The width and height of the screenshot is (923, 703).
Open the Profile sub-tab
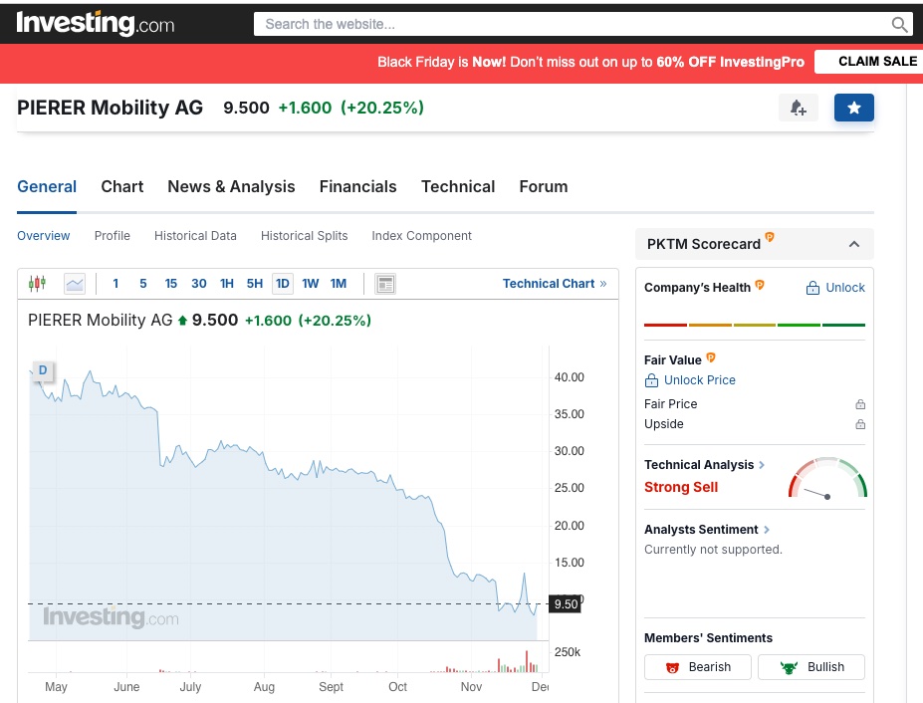(x=112, y=236)
